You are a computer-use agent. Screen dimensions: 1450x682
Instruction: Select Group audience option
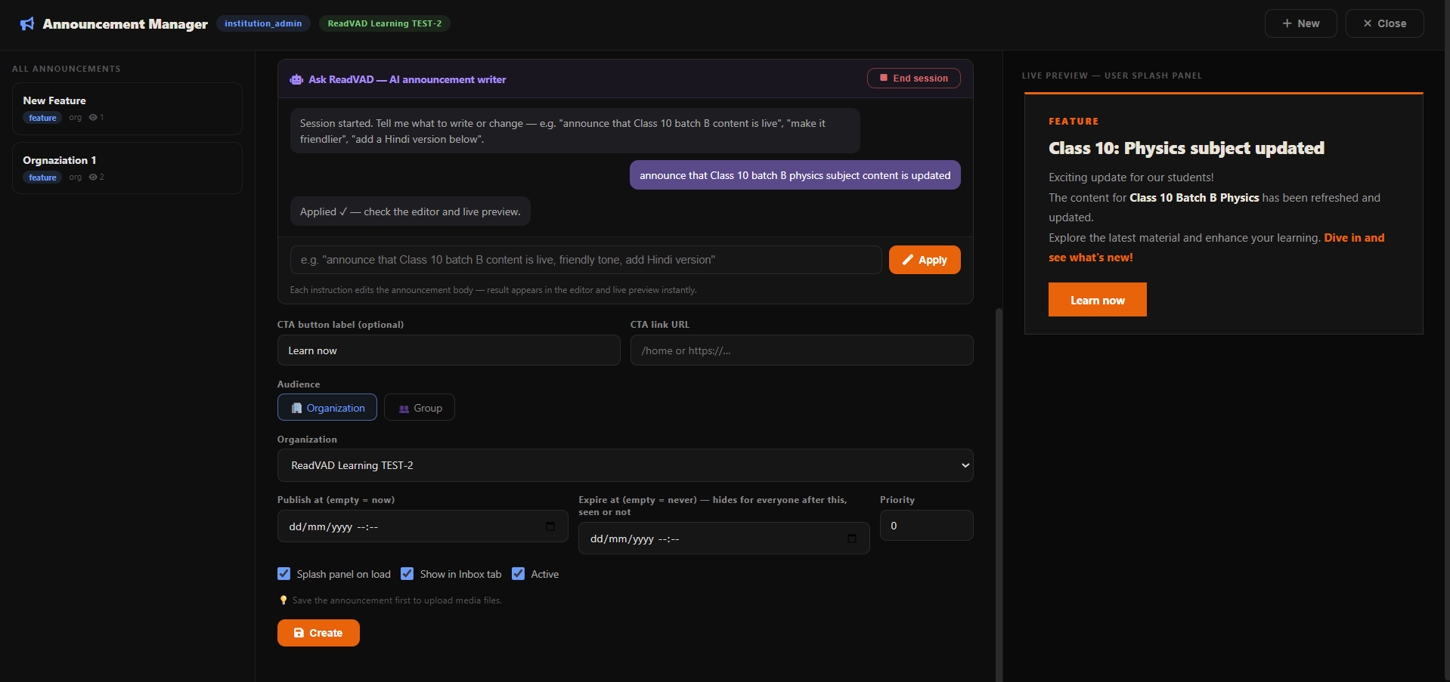(x=420, y=407)
